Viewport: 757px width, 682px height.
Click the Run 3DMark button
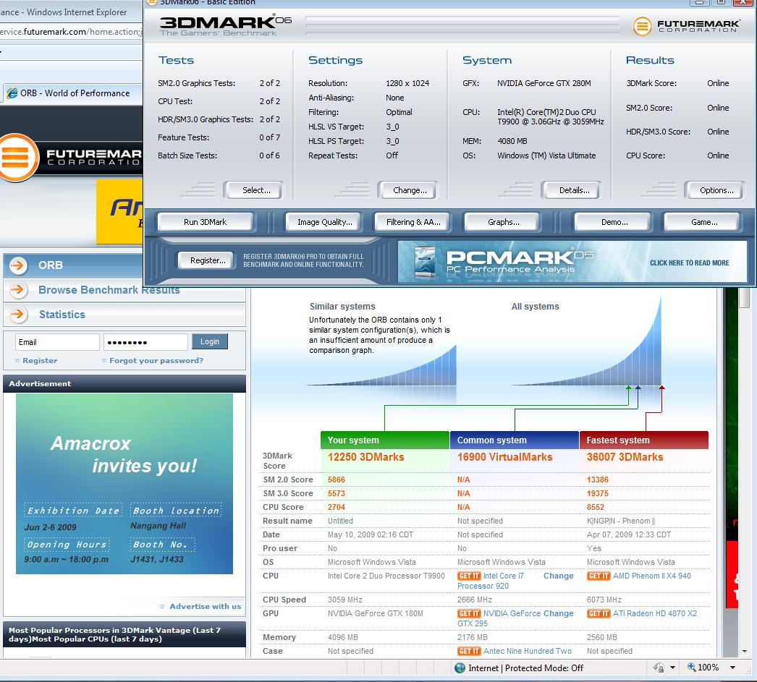205,222
